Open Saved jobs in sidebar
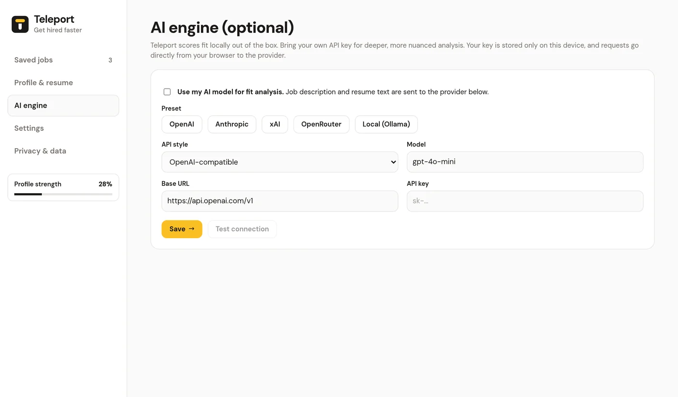678x397 pixels. click(63, 60)
